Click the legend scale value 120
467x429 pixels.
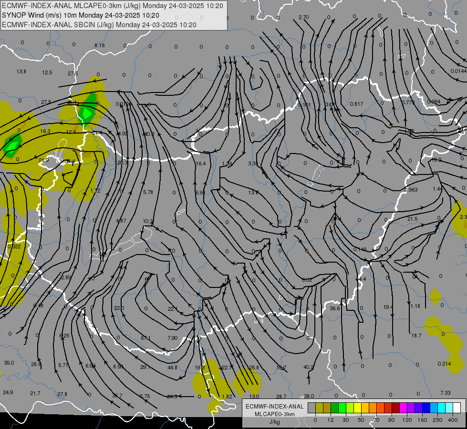point(407,420)
